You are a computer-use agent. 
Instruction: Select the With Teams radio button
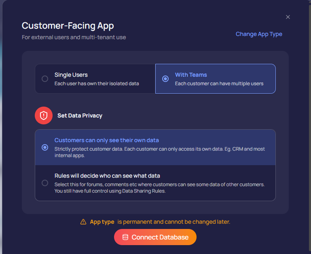pyautogui.click(x=165, y=79)
